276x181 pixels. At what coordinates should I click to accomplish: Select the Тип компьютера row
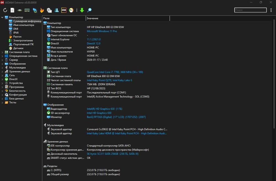[106, 27]
